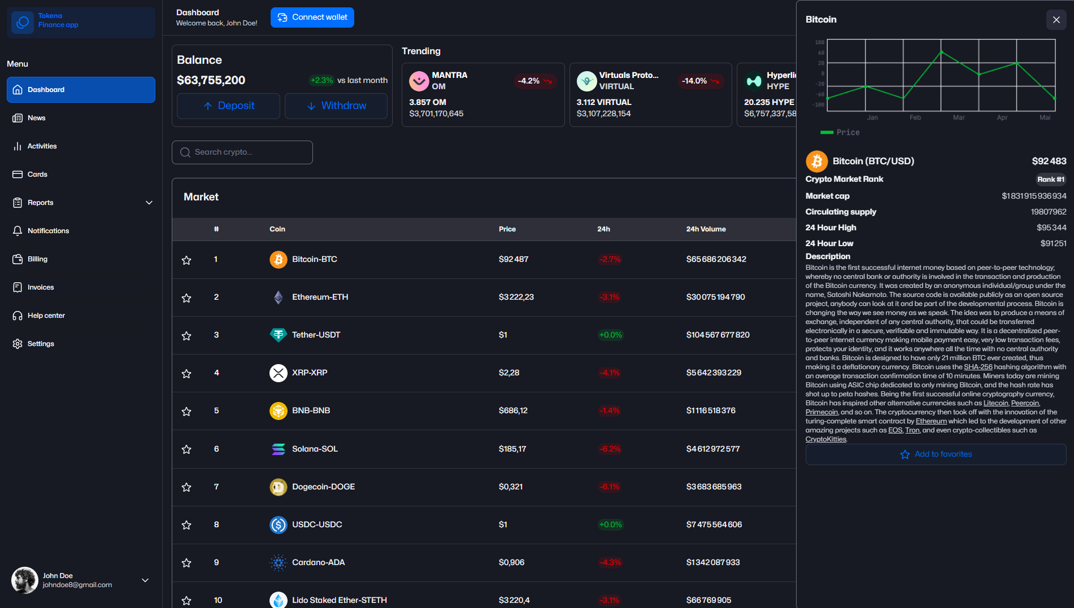Click the Bitcoin coin icon in market table
Image resolution: width=1074 pixels, height=608 pixels.
tap(279, 260)
